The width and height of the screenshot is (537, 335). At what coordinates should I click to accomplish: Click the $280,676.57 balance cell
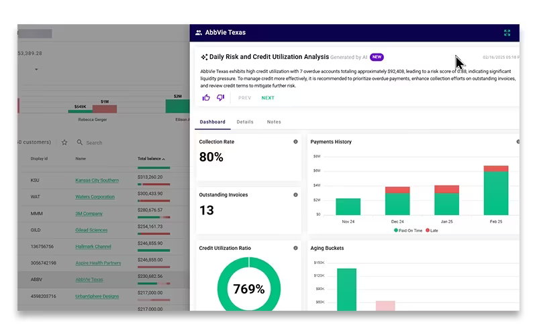coord(150,210)
